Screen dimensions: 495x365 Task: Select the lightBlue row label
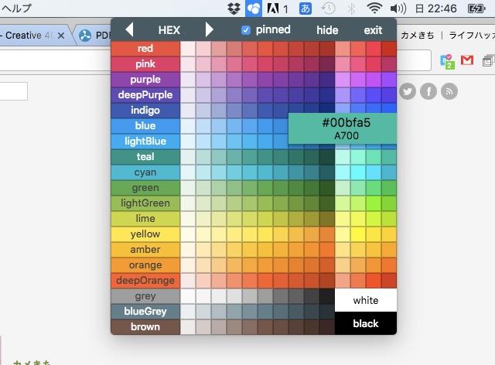click(x=145, y=142)
